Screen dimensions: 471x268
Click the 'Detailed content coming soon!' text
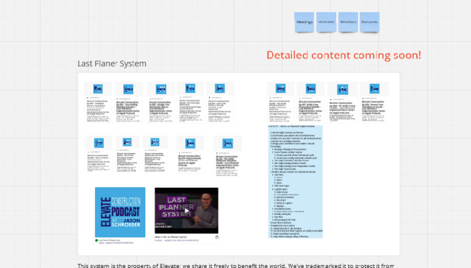(343, 55)
